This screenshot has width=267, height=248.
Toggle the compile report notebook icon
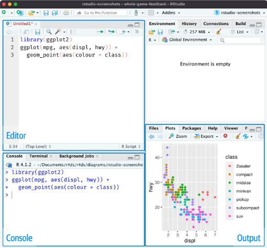coord(73,31)
